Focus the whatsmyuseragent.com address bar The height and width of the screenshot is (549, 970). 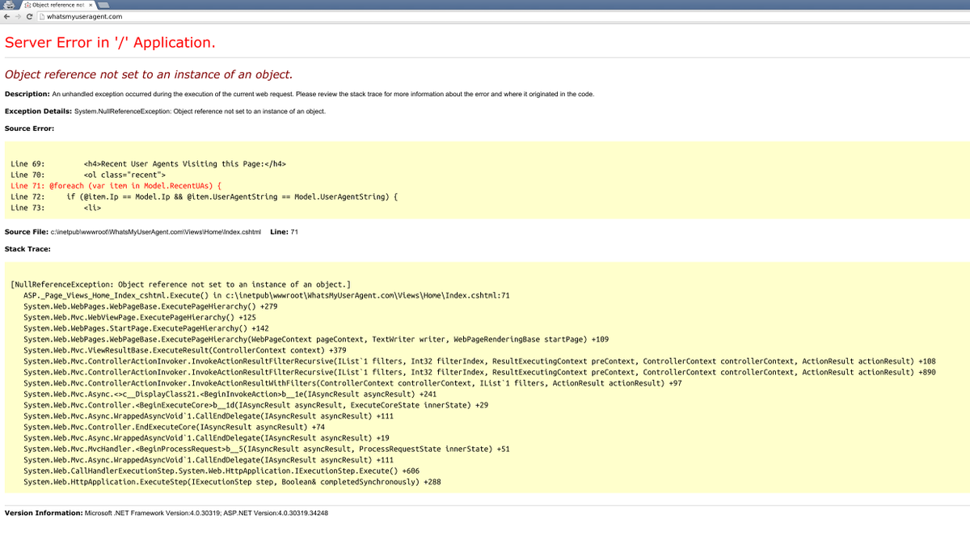(x=501, y=16)
